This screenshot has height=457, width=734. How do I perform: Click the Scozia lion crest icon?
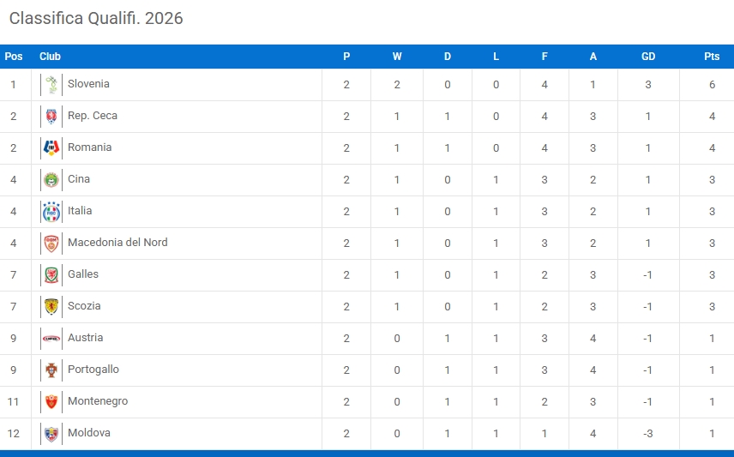click(51, 307)
